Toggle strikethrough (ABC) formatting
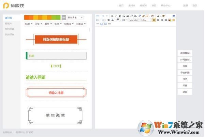The height and width of the screenshot is (137, 205). 128,16
